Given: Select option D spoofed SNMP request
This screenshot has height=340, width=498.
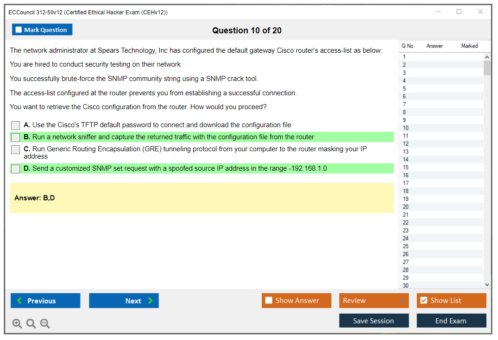Looking at the screenshot, I should pyautogui.click(x=16, y=169).
